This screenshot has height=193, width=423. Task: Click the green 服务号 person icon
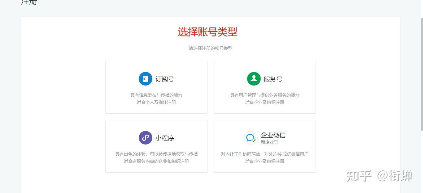pyautogui.click(x=254, y=79)
